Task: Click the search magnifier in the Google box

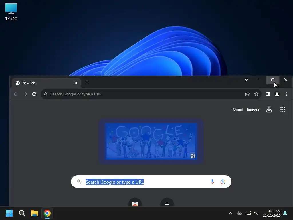Action: 79,181
